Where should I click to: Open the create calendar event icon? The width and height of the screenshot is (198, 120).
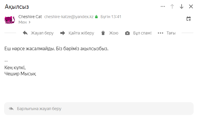[x=189, y=19]
